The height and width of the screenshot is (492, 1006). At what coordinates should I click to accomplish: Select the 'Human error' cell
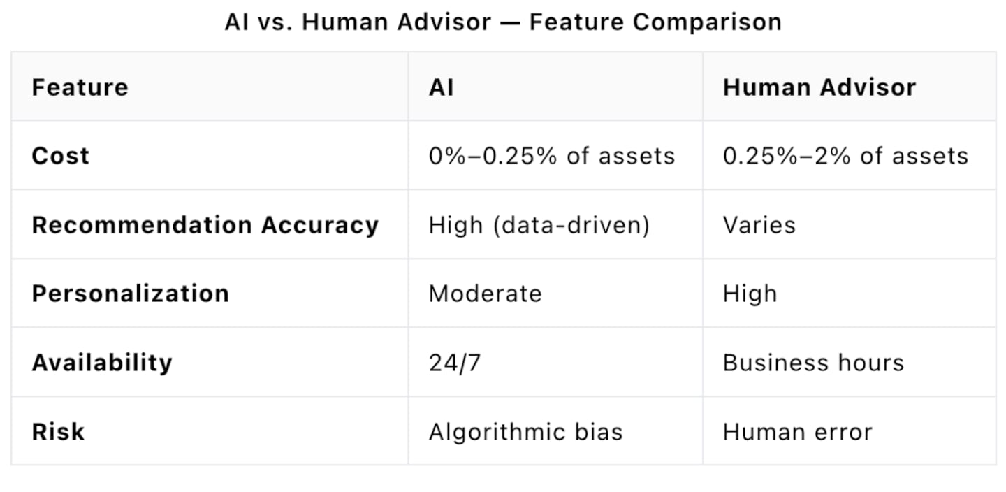(797, 431)
